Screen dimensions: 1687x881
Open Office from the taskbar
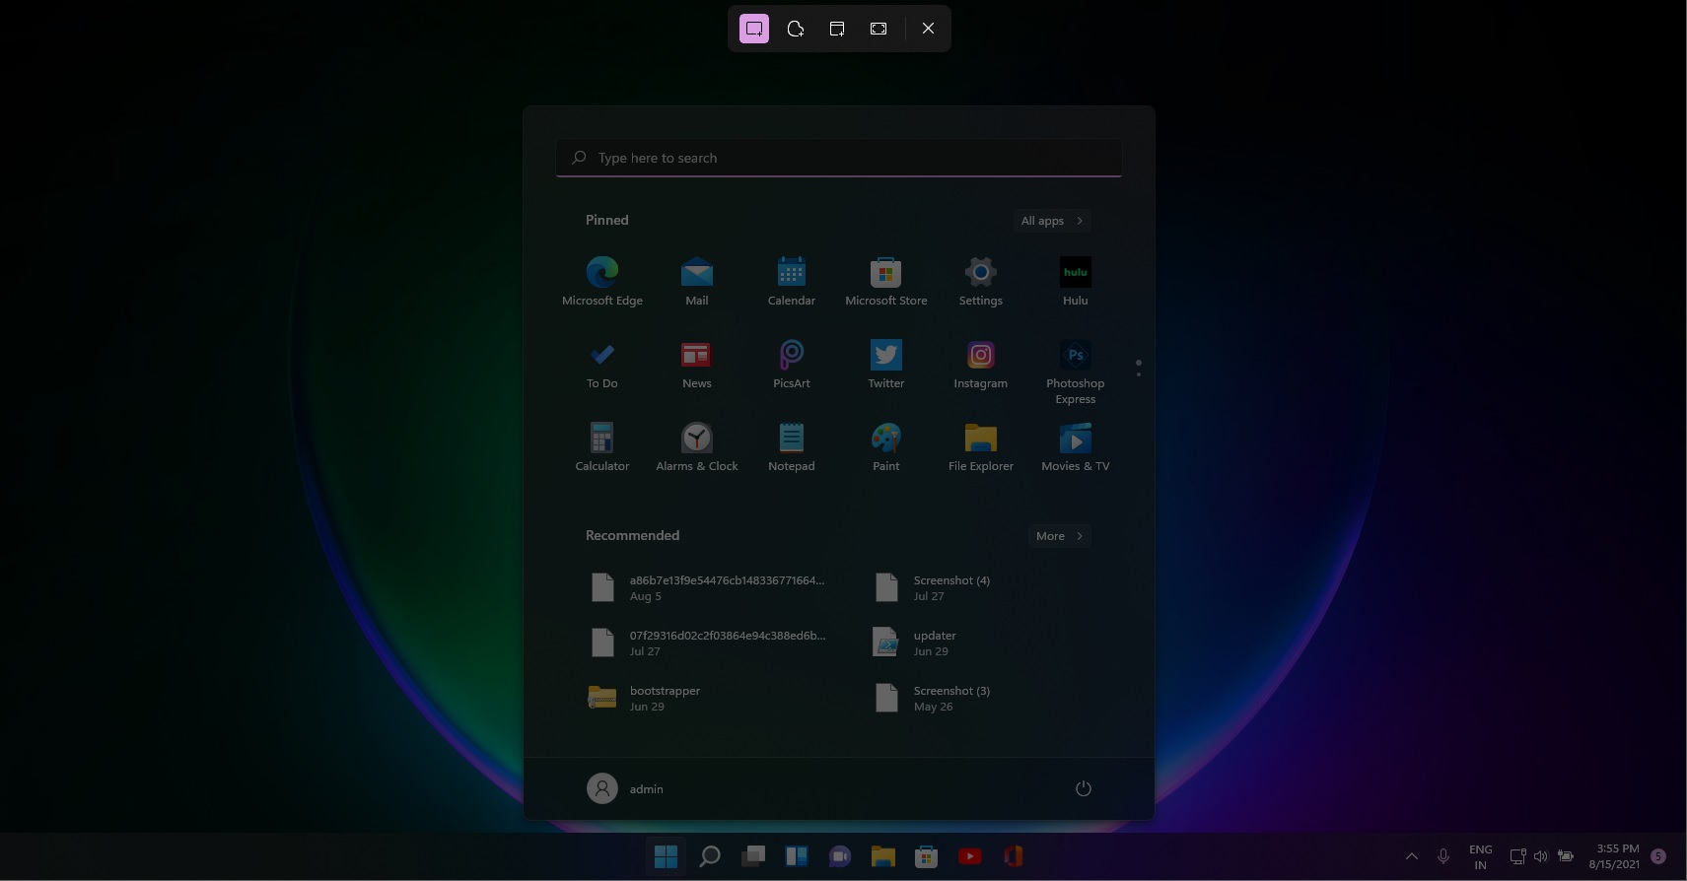1014,856
